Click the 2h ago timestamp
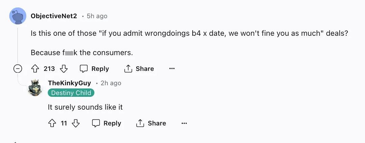 point(111,83)
